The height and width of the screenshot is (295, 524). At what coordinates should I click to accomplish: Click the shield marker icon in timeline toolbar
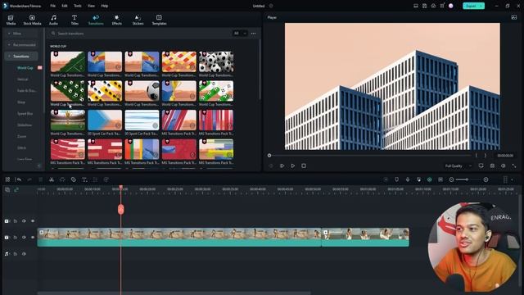396,179
